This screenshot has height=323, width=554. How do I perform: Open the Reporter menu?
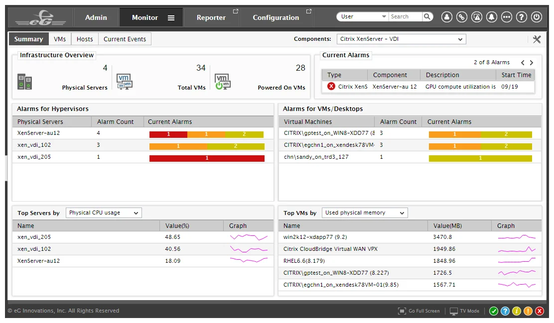(211, 17)
